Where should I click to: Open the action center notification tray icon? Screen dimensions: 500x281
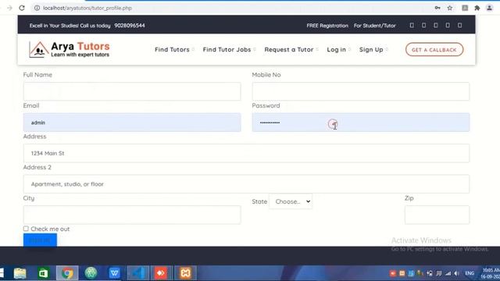[x=439, y=273]
